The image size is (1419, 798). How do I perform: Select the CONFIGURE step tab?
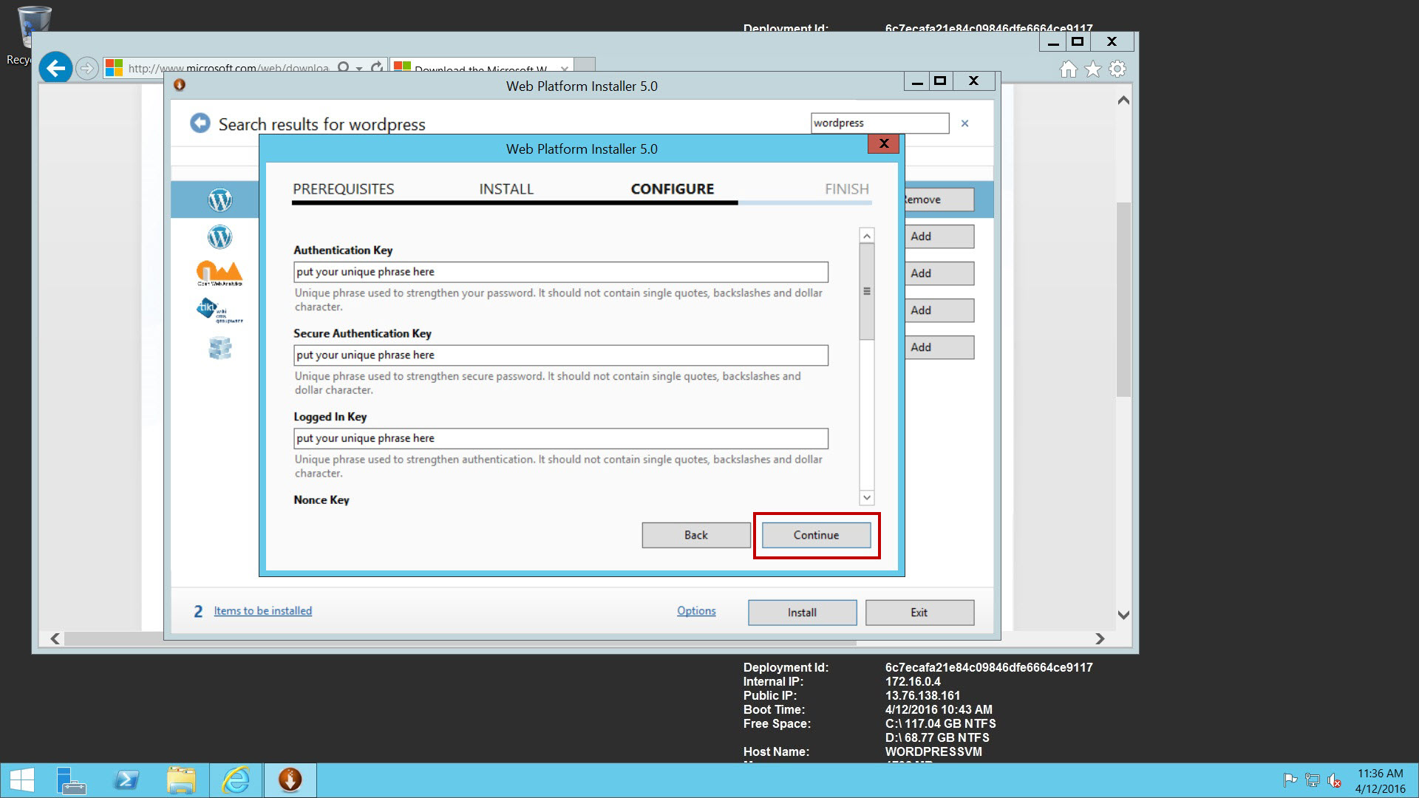click(673, 189)
